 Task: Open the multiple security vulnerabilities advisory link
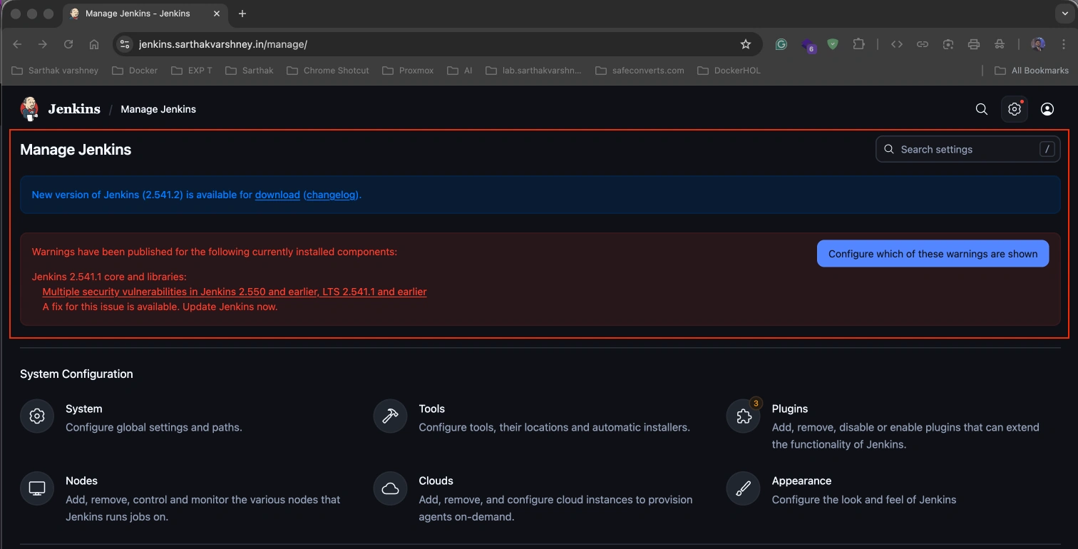click(x=235, y=292)
